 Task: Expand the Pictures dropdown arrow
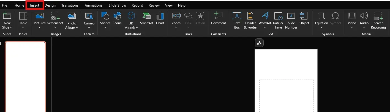pos(40,27)
